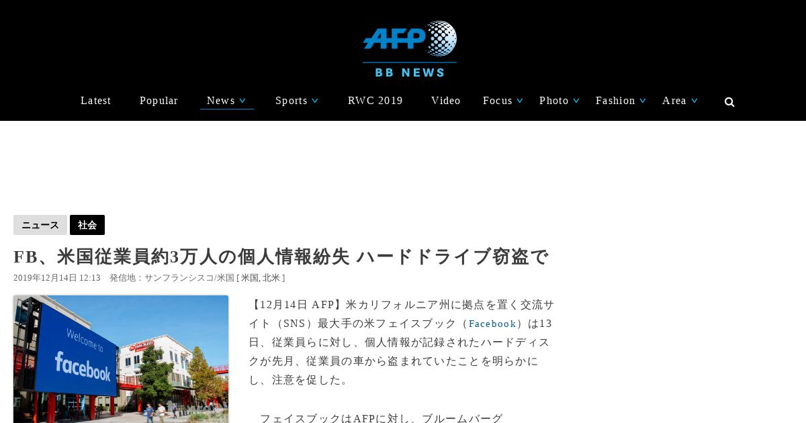
Task: Select the Photo menu label
Action: (554, 101)
